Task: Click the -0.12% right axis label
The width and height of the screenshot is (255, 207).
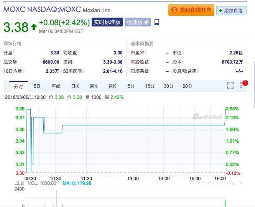Action: [233, 173]
